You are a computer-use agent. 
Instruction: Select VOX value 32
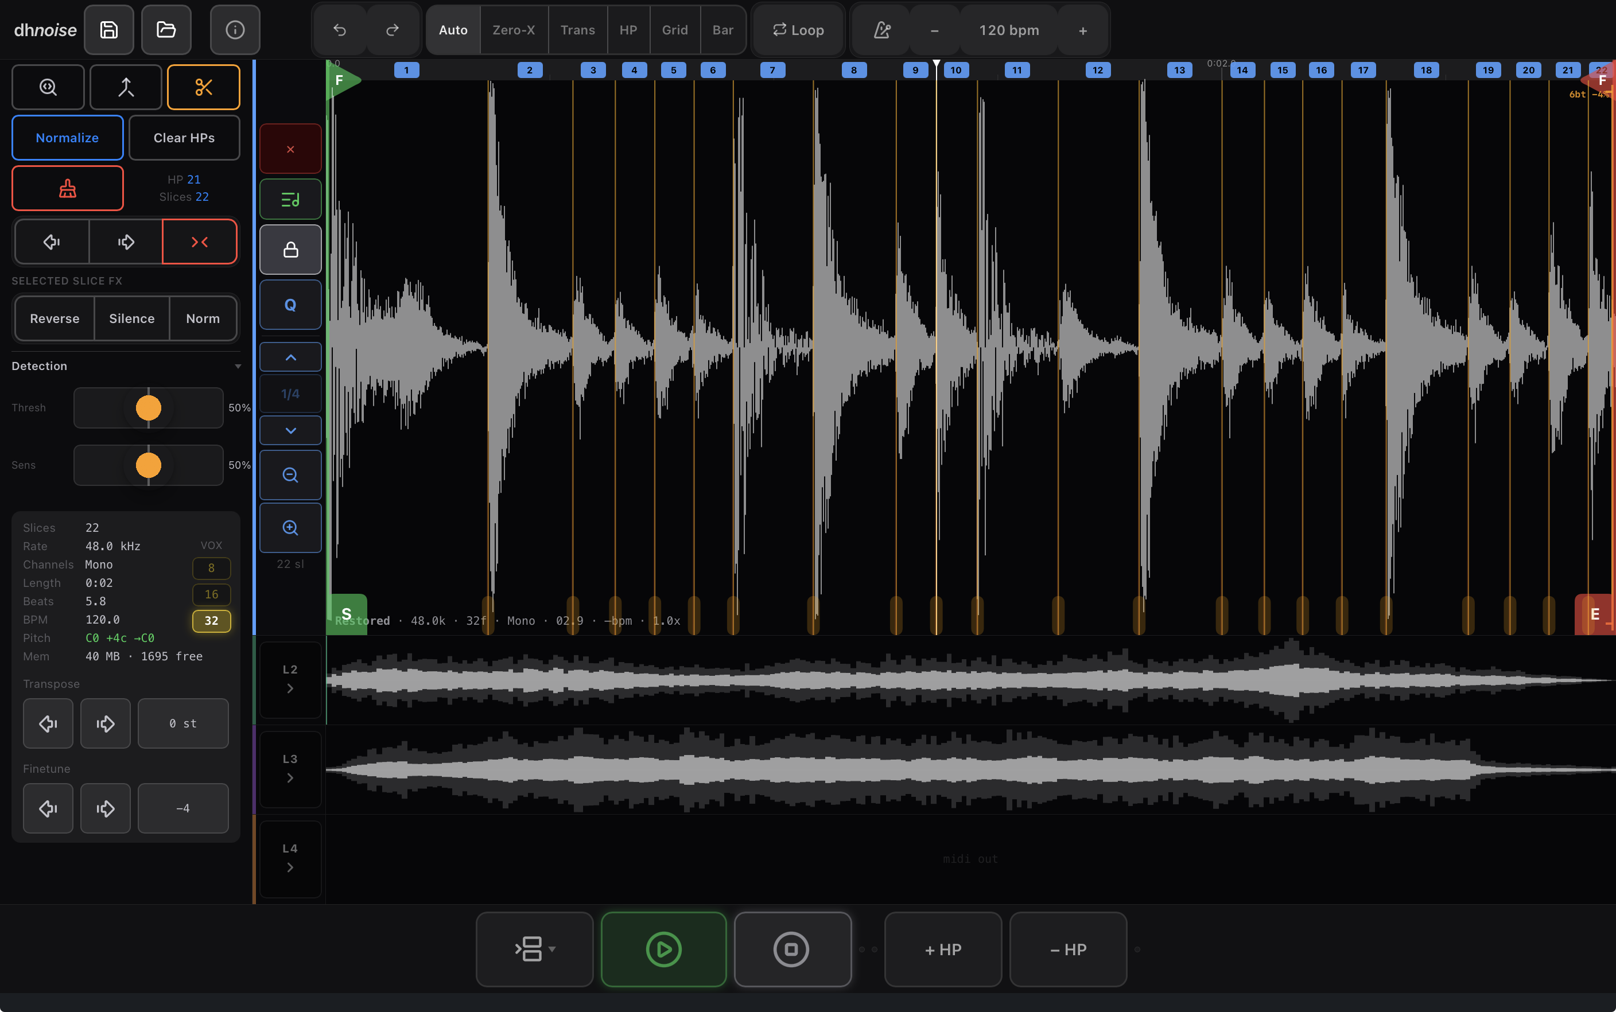click(212, 621)
